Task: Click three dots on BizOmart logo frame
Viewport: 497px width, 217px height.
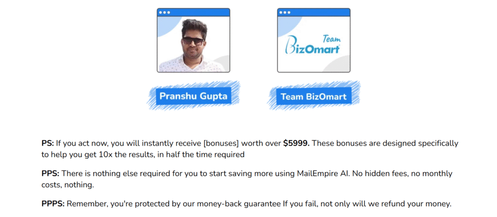Action: point(285,12)
